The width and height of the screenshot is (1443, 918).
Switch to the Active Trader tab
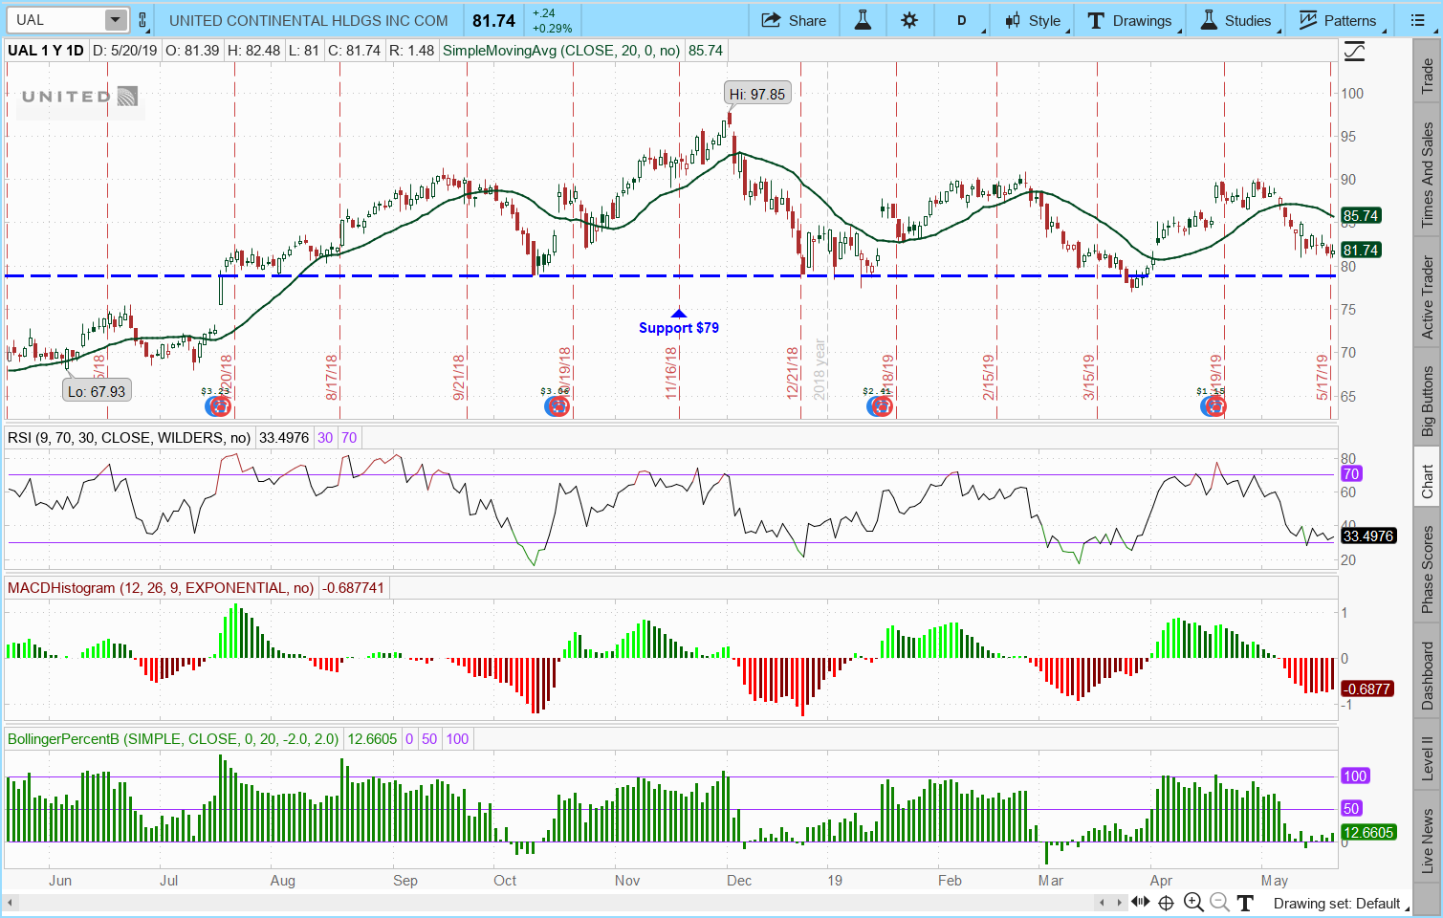point(1427,296)
